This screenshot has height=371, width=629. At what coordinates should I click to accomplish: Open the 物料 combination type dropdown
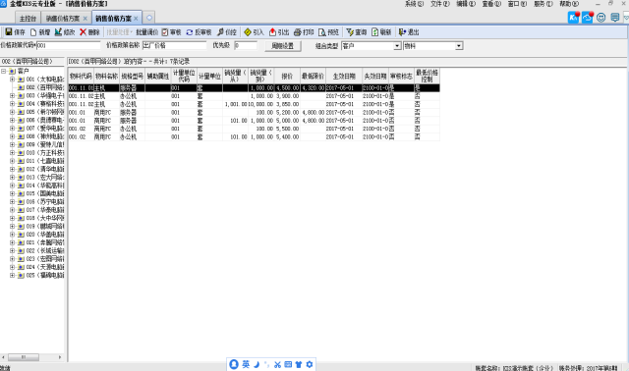tap(459, 46)
